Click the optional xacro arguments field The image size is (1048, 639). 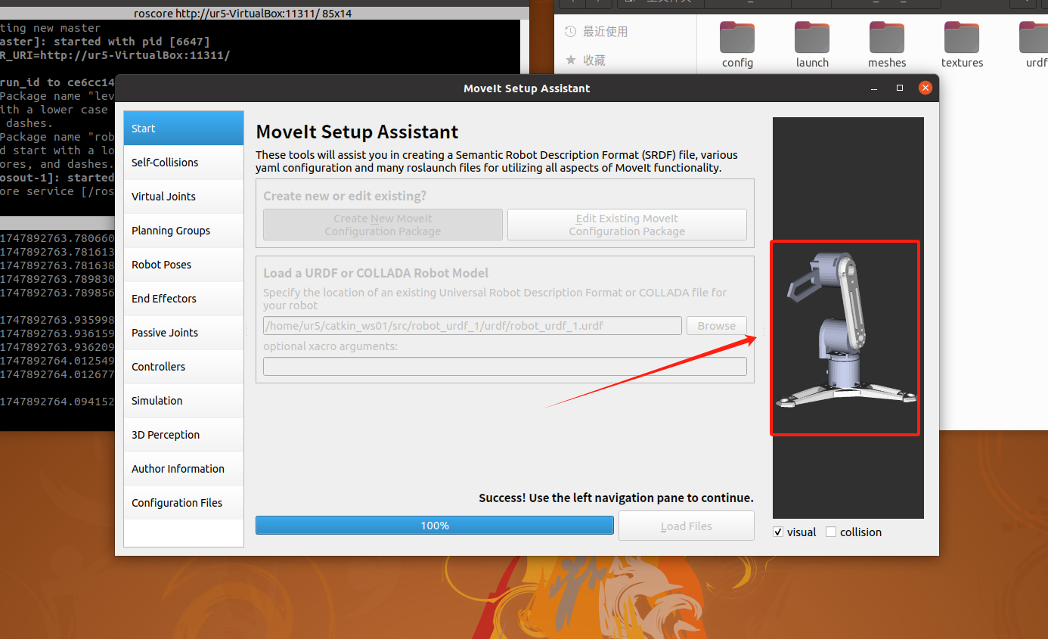click(x=505, y=367)
